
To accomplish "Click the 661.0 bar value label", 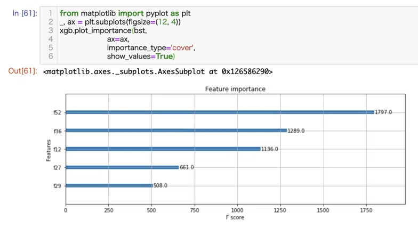I will (x=187, y=167).
